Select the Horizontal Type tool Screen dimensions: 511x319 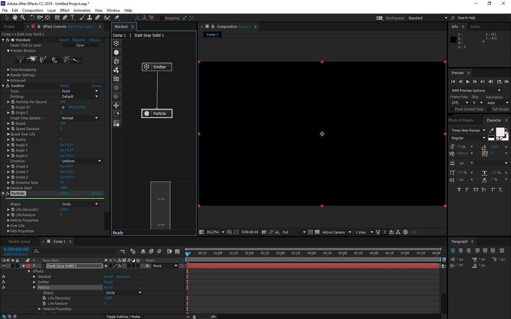pyautogui.click(x=72, y=18)
